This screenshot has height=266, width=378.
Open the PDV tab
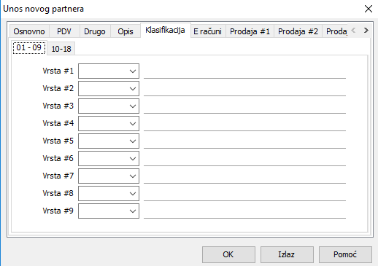pyautogui.click(x=64, y=31)
